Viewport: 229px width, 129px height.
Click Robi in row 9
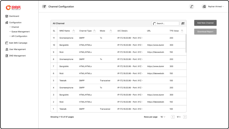61,52
